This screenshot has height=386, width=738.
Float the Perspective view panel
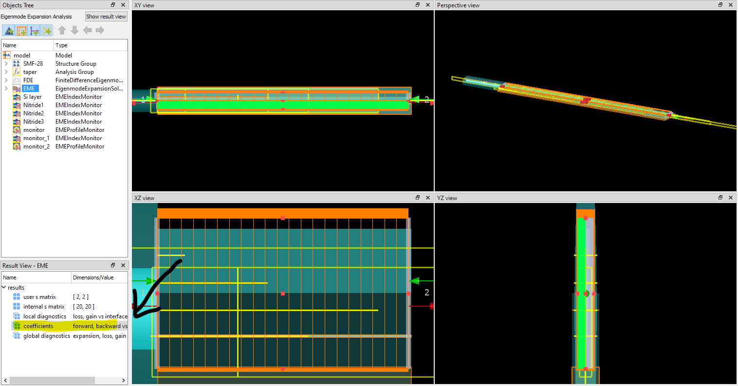click(720, 5)
